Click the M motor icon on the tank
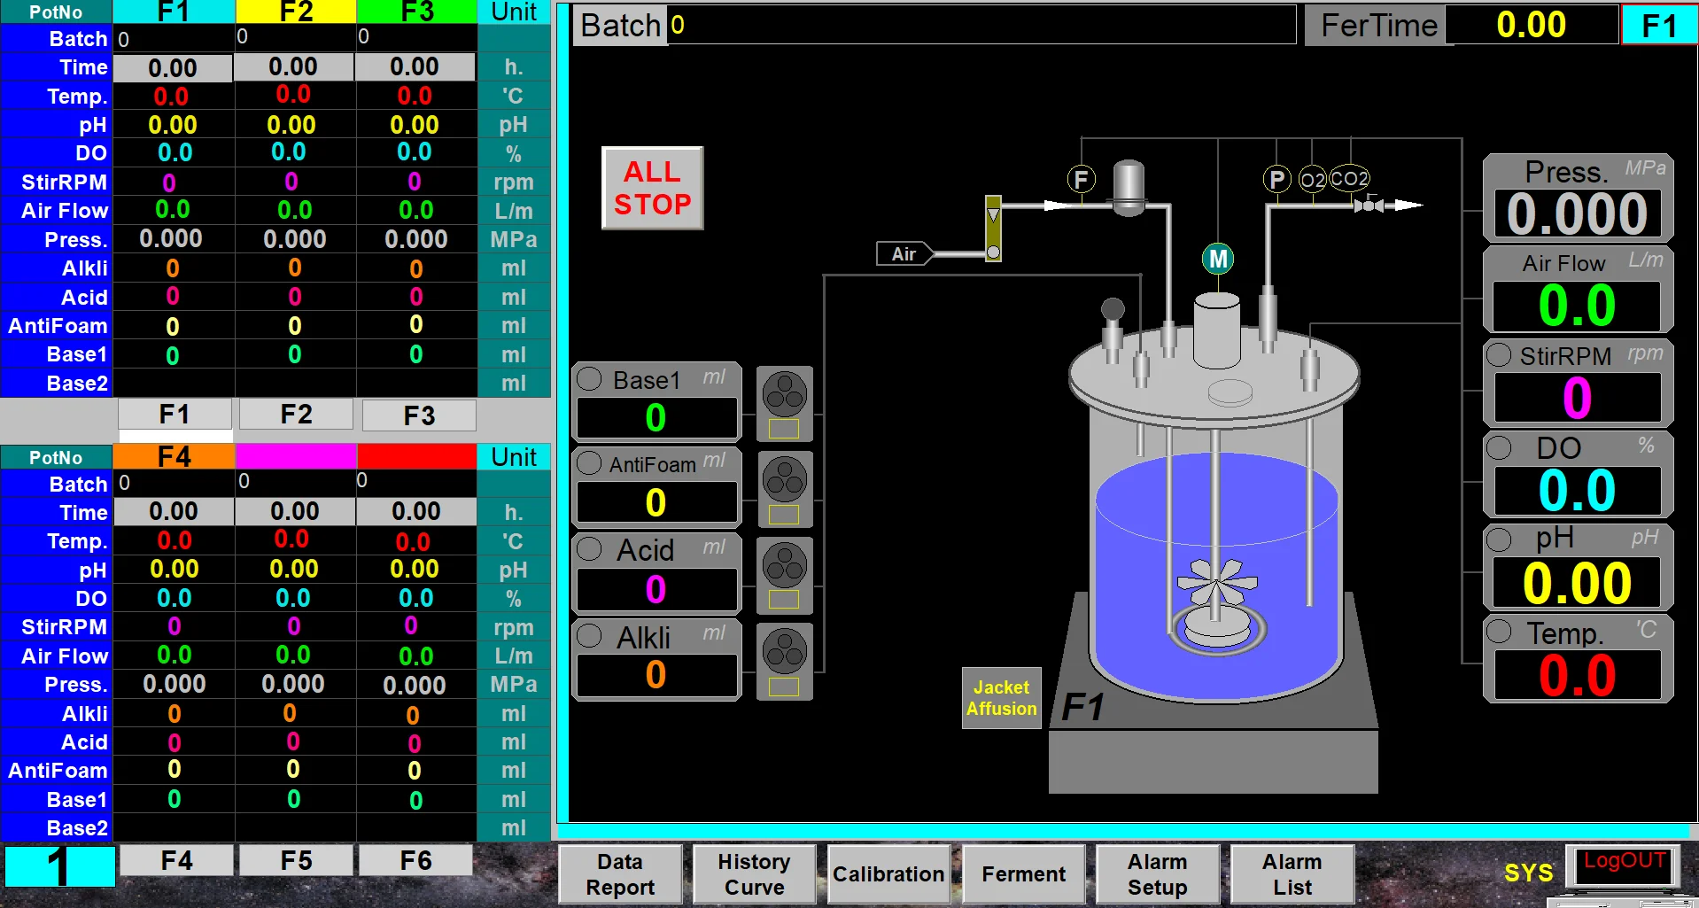1699x908 pixels. [1217, 258]
